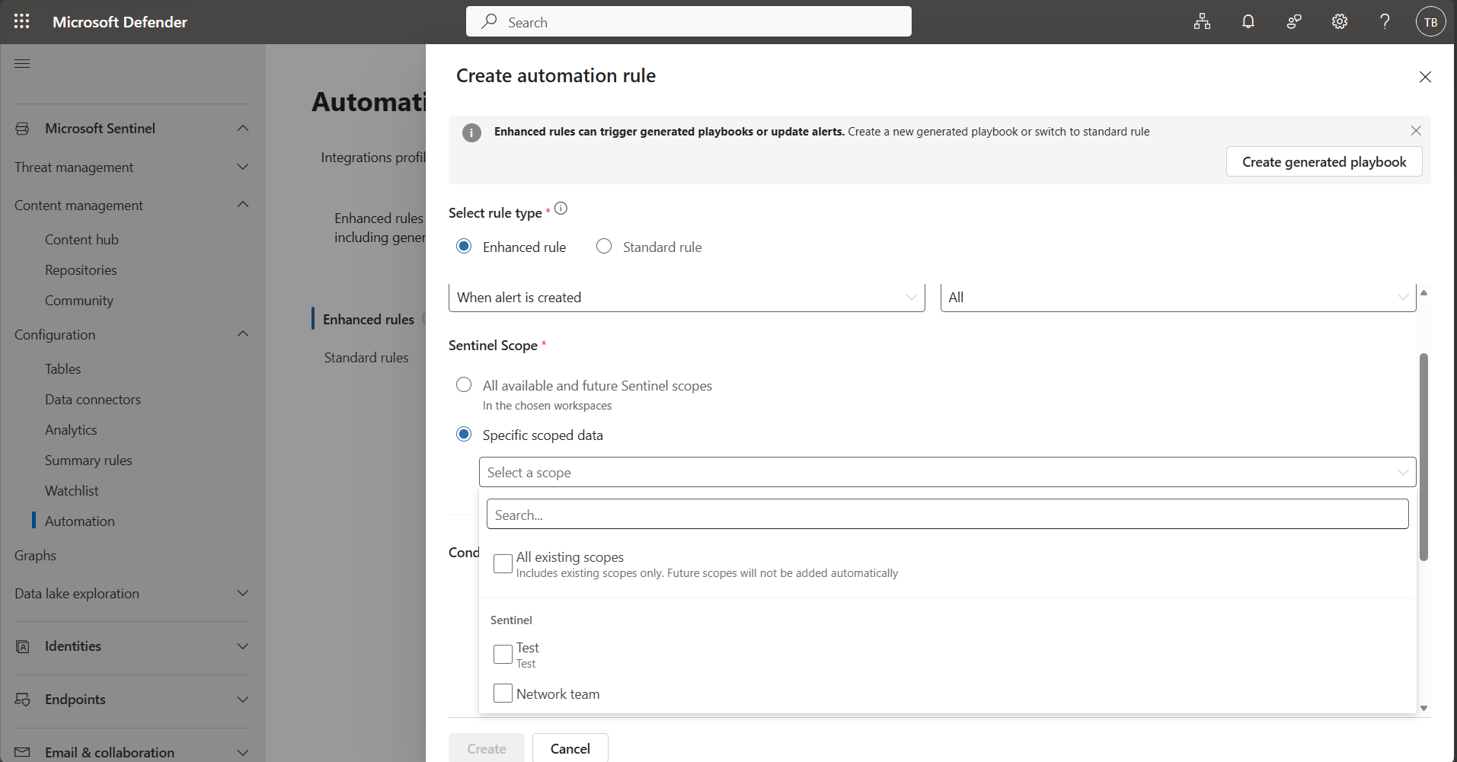The width and height of the screenshot is (1457, 762).
Task: Click the scrollbar up arrow
Action: point(1423,293)
